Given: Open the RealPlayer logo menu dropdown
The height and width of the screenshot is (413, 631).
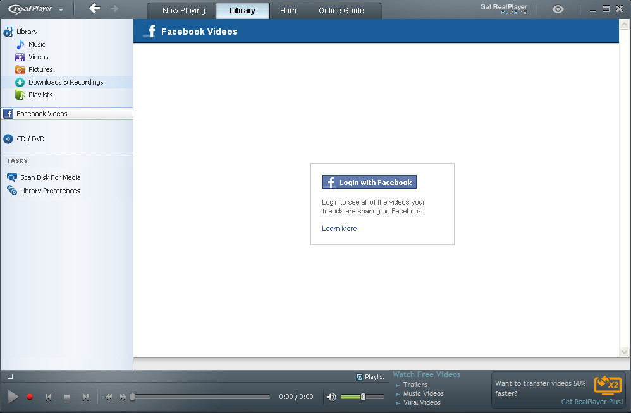Looking at the screenshot, I should coord(61,9).
